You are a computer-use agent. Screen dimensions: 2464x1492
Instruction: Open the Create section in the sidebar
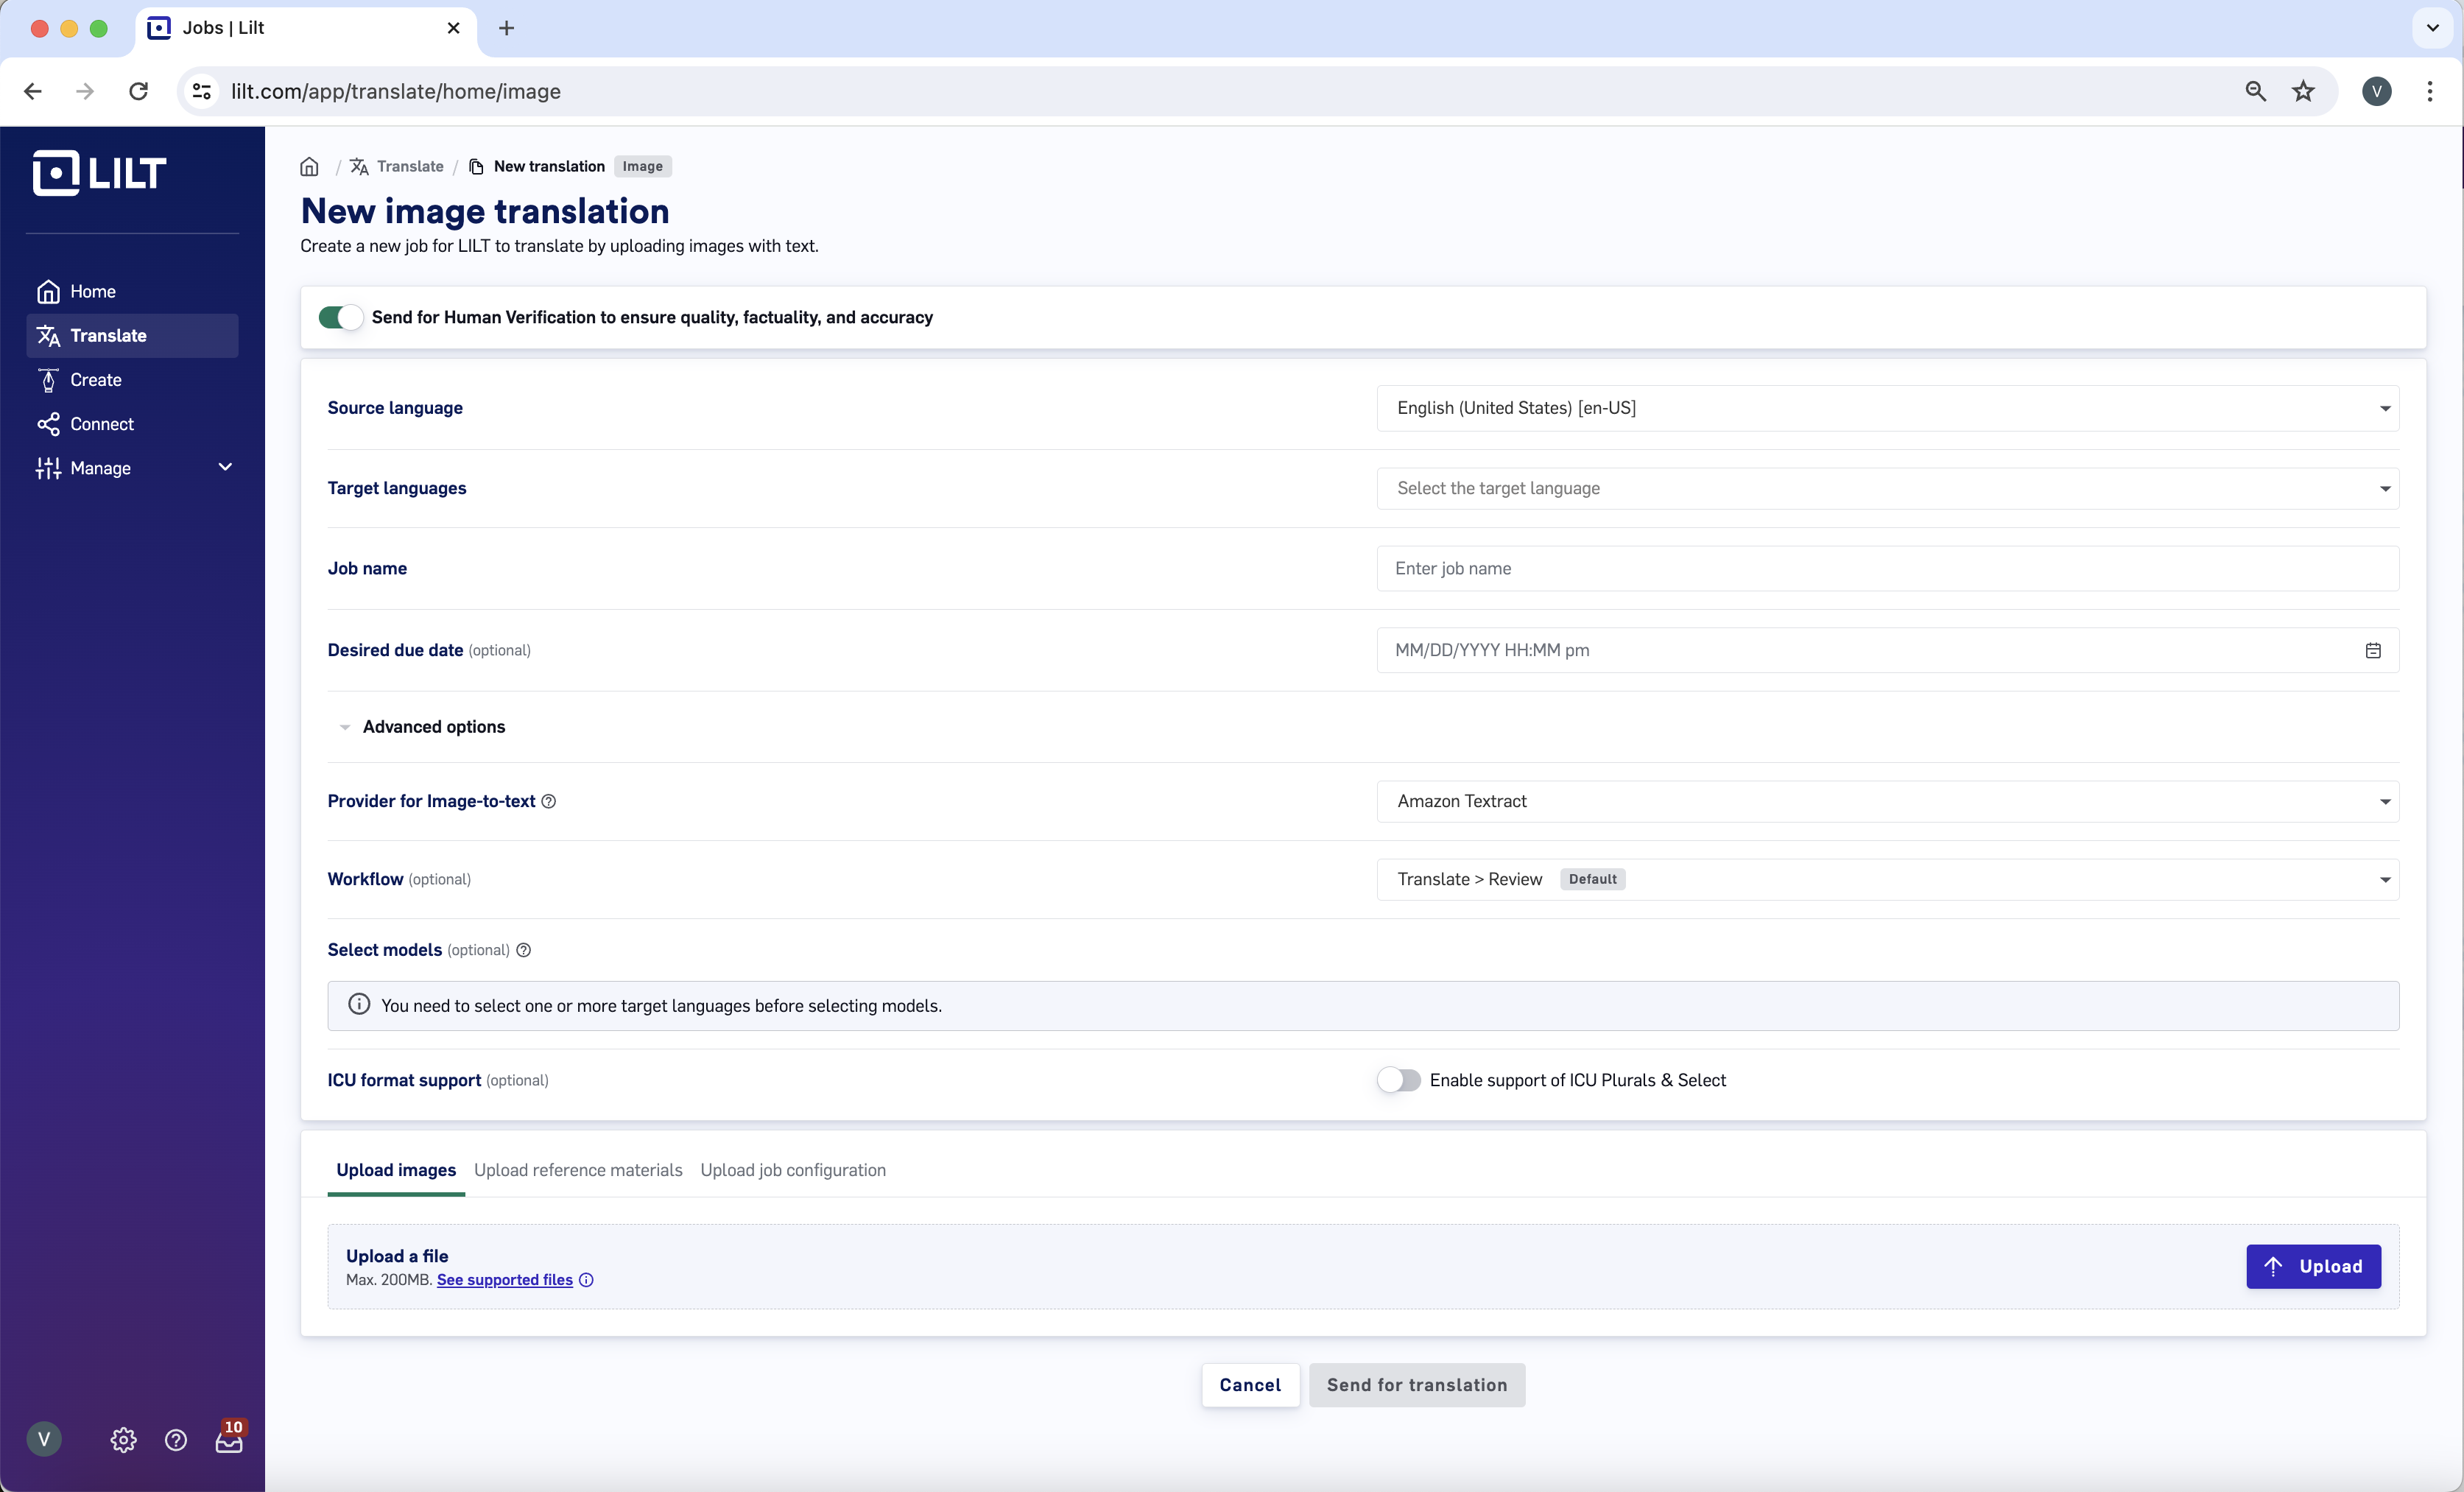pos(132,380)
